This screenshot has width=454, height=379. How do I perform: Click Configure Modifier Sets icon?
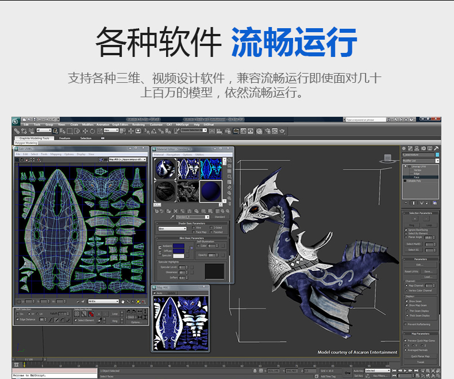435,203
